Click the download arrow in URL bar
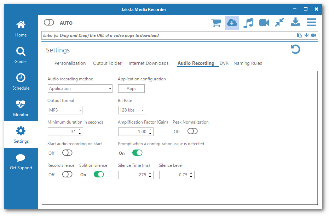 click(307, 35)
